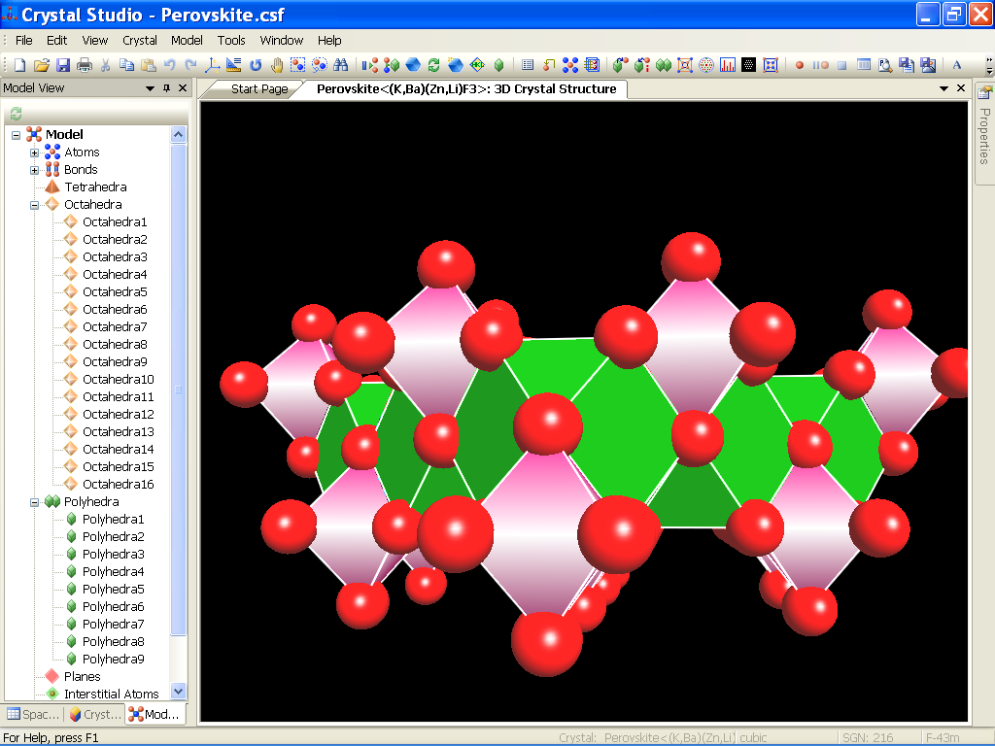The image size is (995, 746).
Task: Select Octahedra10 in the model tree
Action: point(118,380)
